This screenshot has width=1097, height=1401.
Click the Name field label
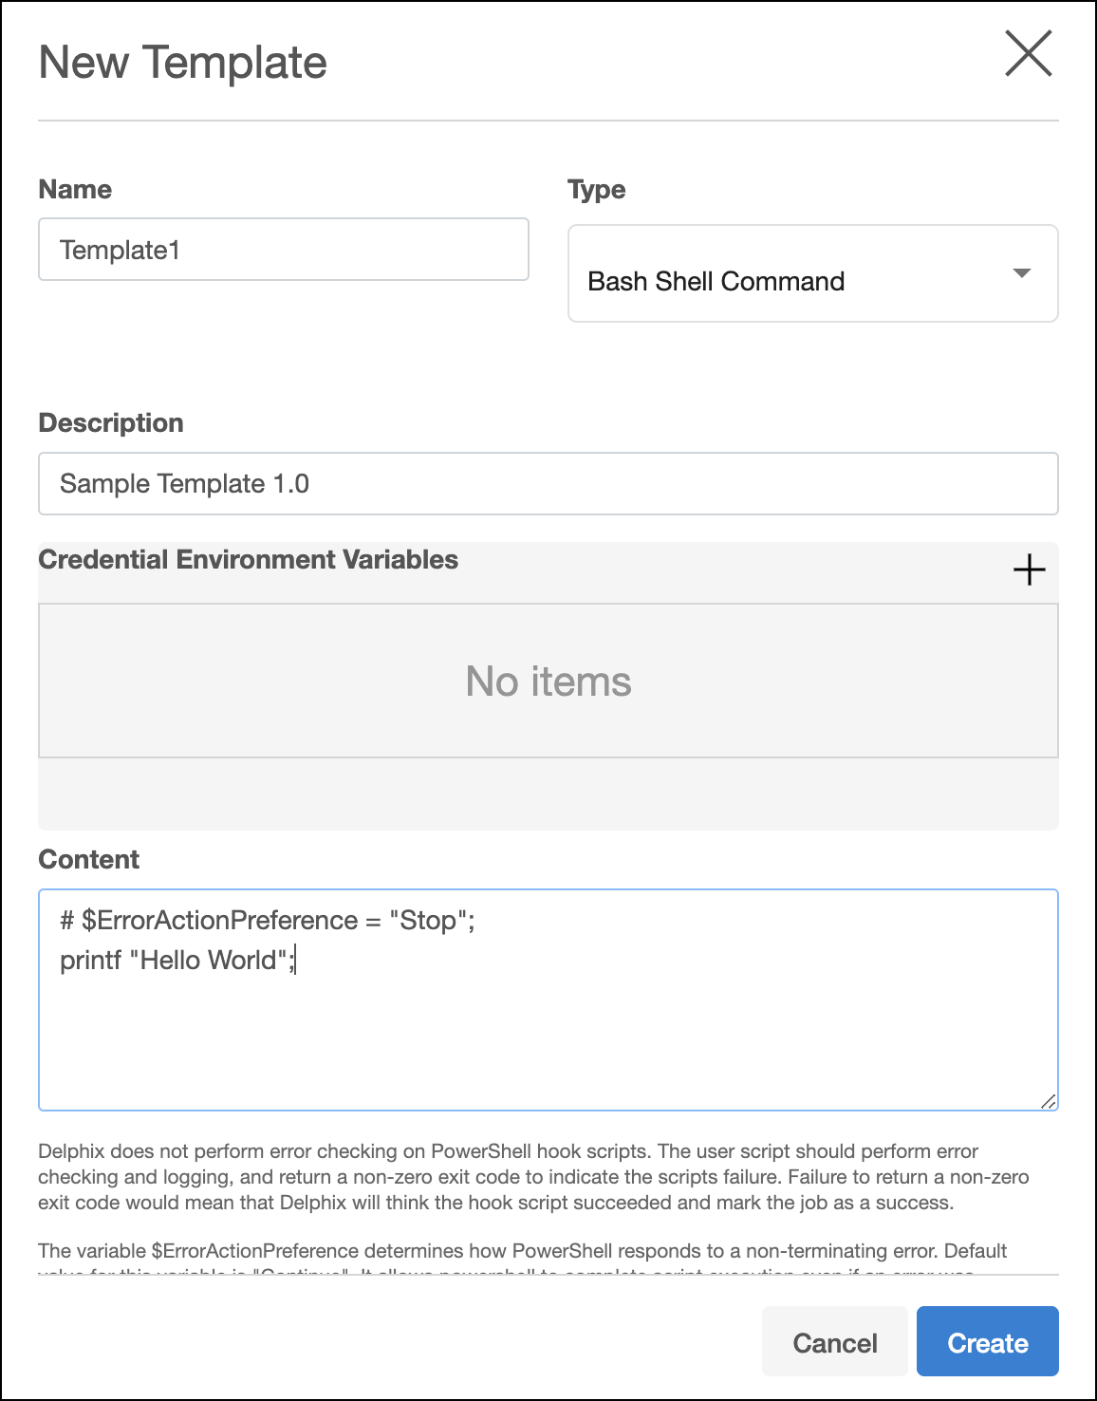pyautogui.click(x=75, y=190)
